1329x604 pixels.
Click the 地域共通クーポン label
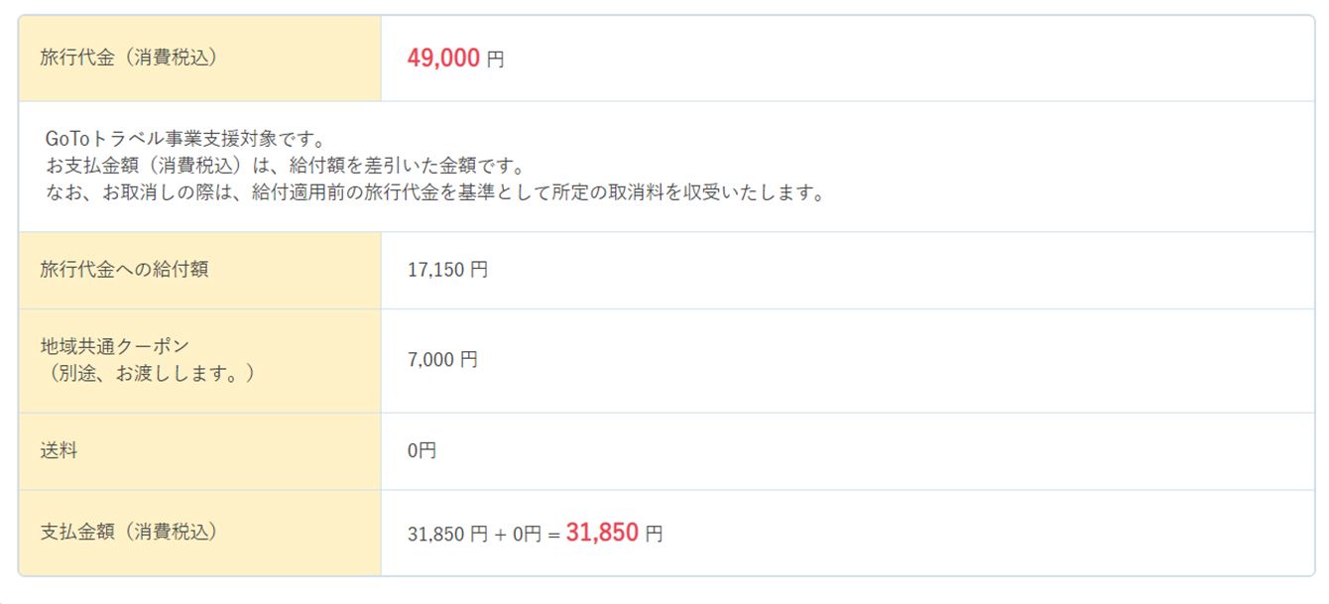point(115,346)
